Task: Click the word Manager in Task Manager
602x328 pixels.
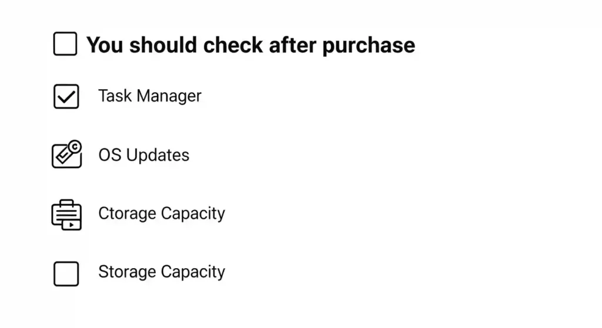Action: 169,96
